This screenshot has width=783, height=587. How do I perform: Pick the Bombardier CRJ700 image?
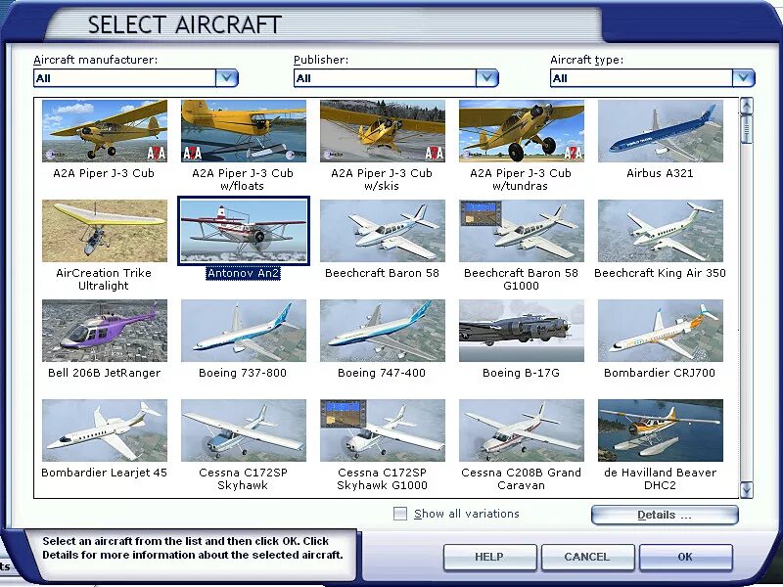(x=660, y=331)
